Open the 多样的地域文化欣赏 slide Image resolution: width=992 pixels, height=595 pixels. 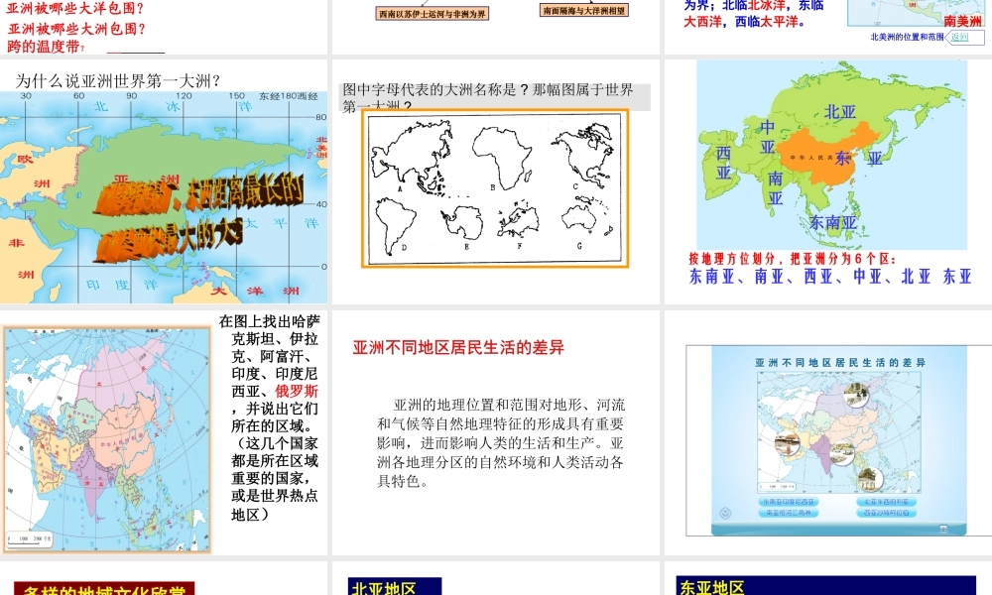pyautogui.click(x=164, y=578)
